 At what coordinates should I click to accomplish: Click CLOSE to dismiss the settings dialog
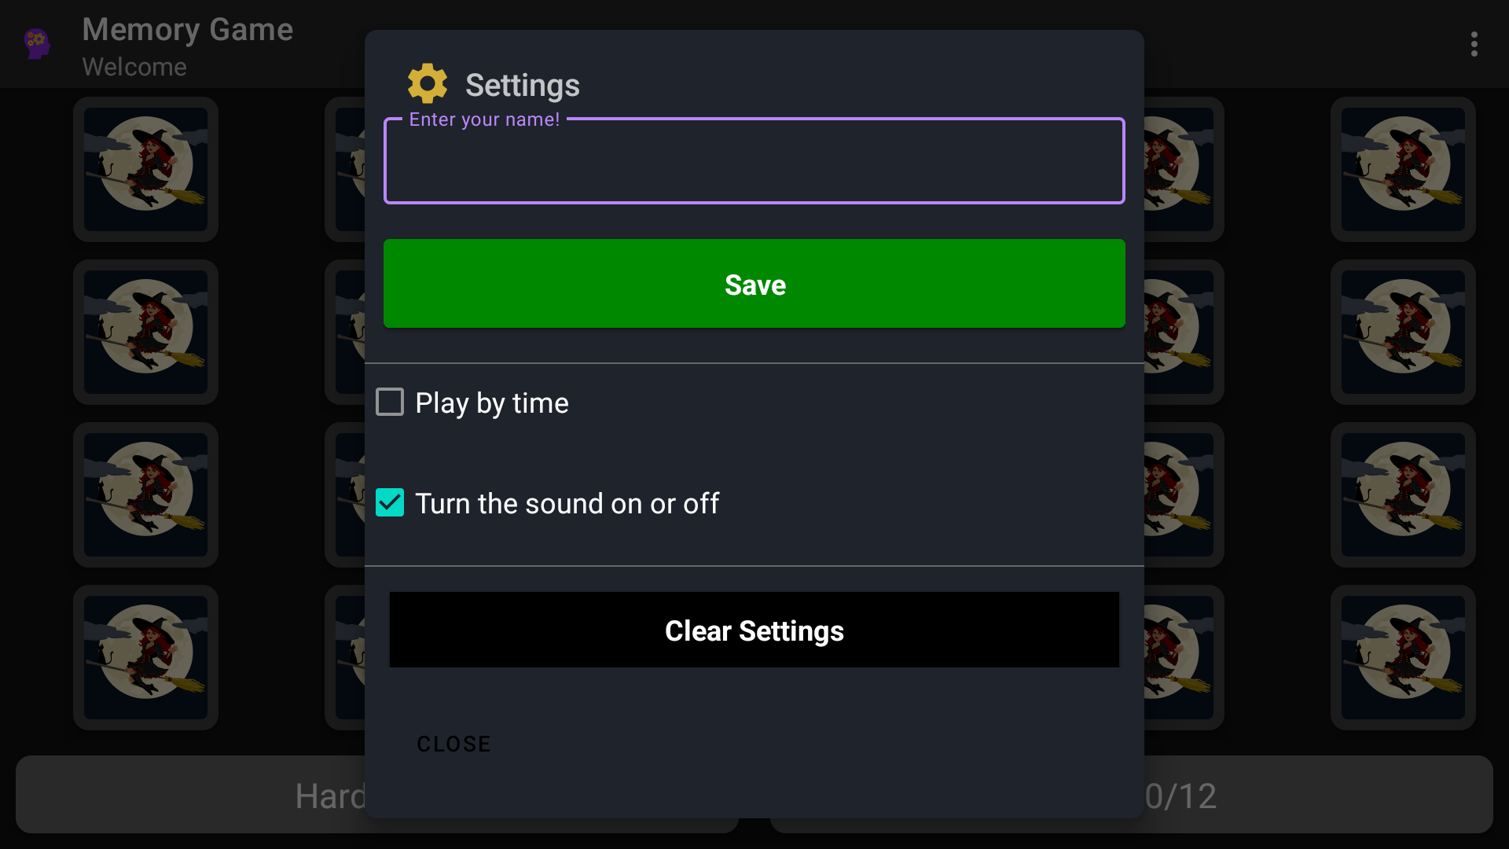pyautogui.click(x=453, y=743)
